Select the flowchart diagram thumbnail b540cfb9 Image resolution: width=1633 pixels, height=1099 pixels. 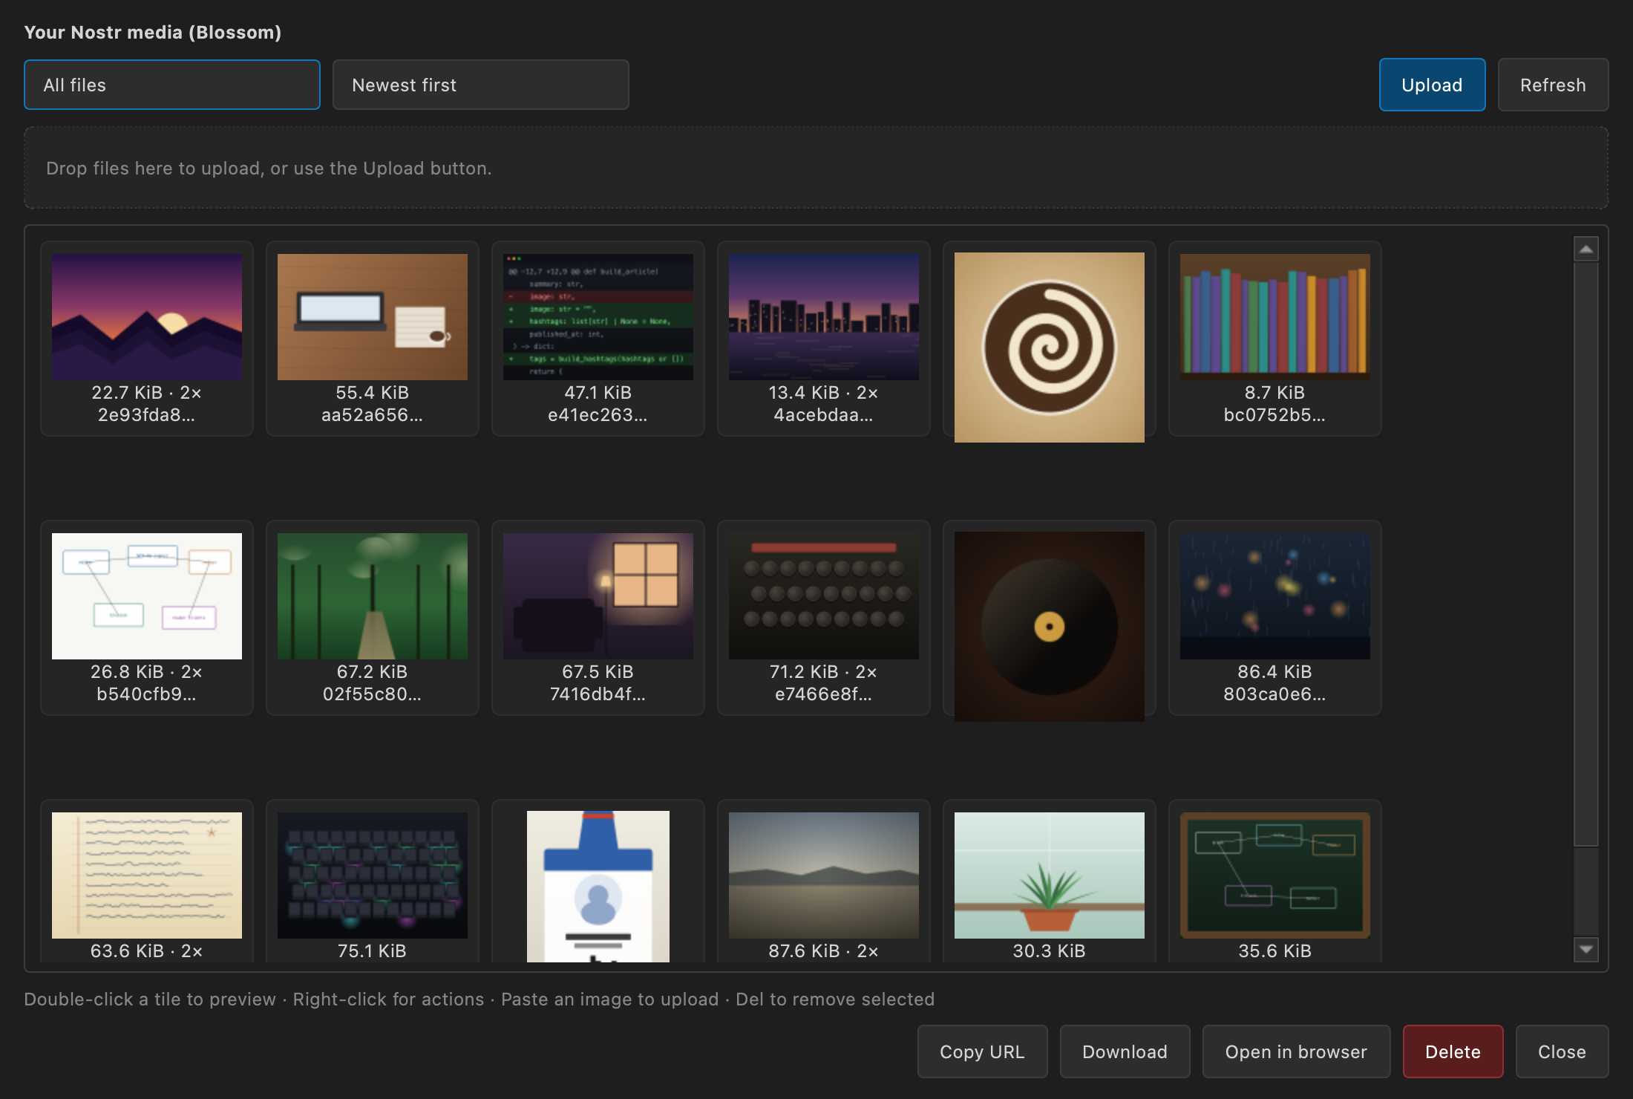pyautogui.click(x=147, y=596)
